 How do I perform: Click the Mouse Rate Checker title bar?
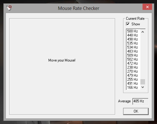point(78,8)
